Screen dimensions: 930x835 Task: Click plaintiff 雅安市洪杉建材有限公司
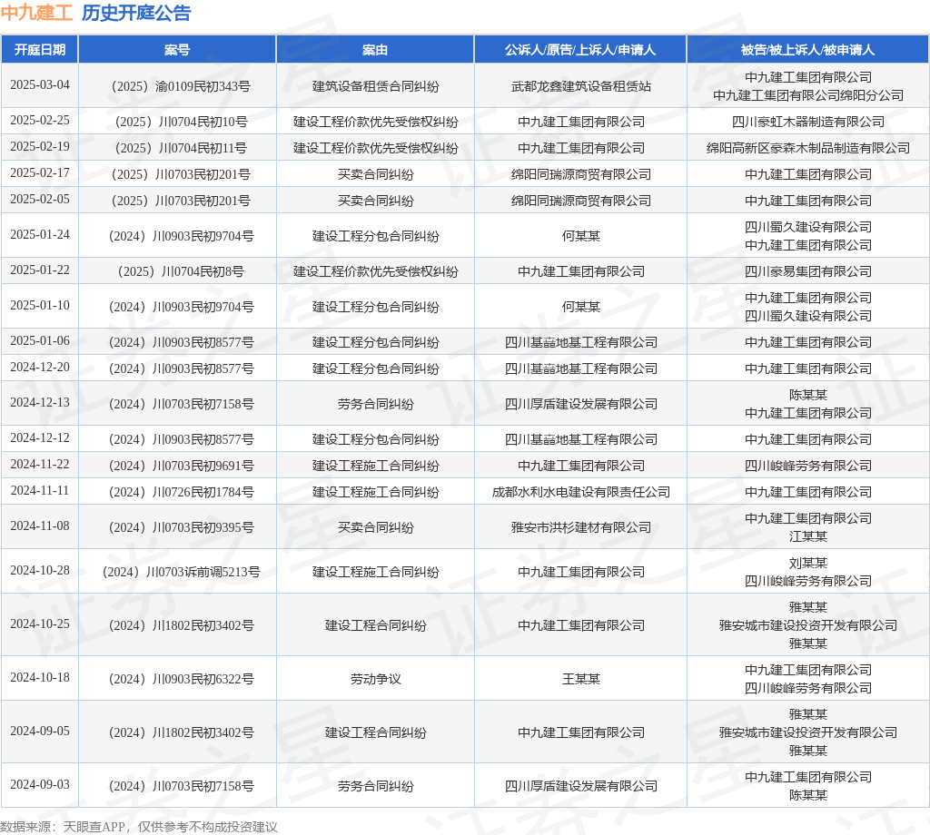pos(580,527)
